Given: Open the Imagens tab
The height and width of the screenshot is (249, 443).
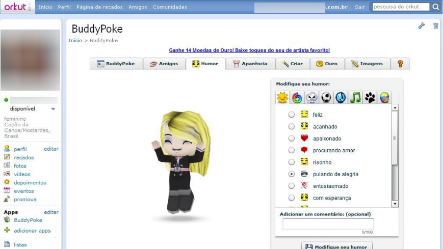Looking at the screenshot, I should tap(367, 64).
